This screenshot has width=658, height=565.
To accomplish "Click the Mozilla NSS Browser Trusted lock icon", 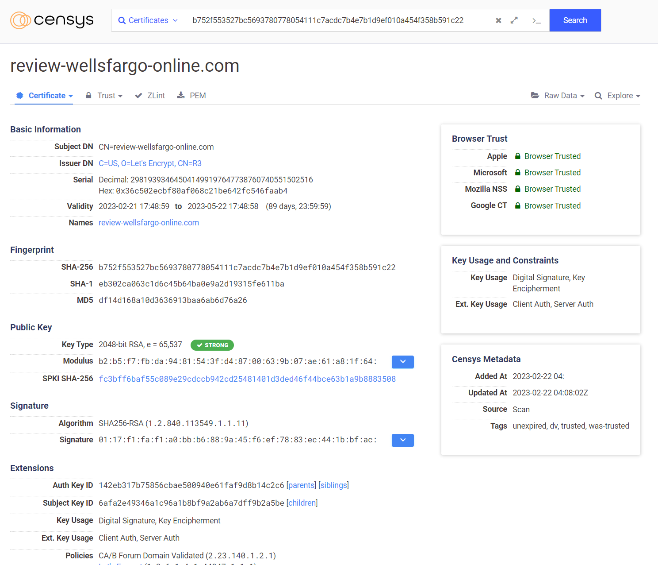I will pyautogui.click(x=518, y=189).
